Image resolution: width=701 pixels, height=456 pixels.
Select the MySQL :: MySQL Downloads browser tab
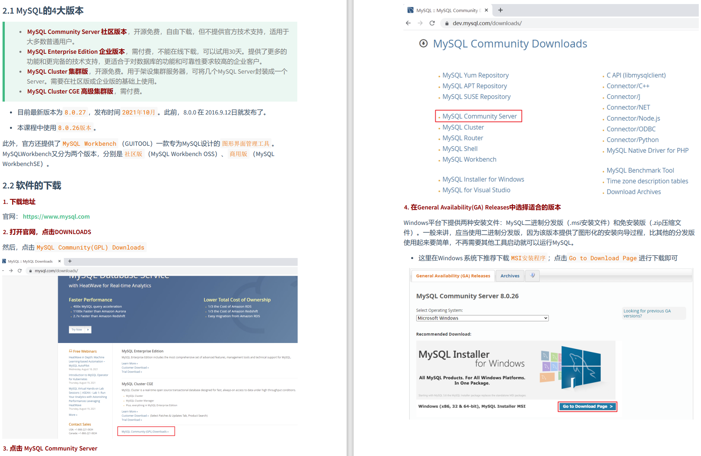(32, 261)
